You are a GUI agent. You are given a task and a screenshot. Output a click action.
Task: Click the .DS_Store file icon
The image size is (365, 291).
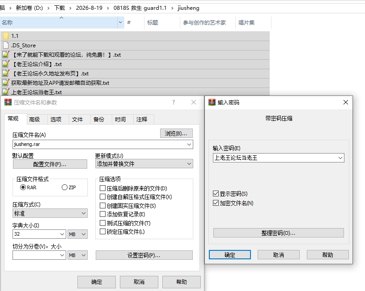(x=6, y=45)
